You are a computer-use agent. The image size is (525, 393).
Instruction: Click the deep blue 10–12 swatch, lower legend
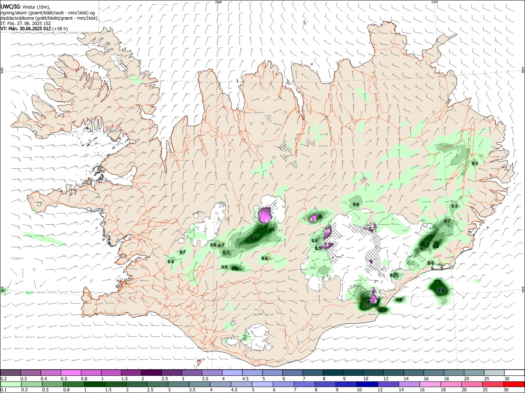click(367, 384)
